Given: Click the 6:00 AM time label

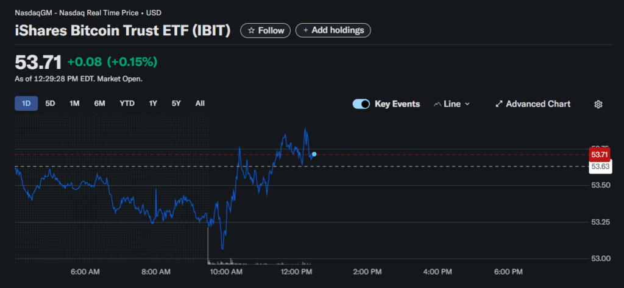Looking at the screenshot, I should pos(86,272).
